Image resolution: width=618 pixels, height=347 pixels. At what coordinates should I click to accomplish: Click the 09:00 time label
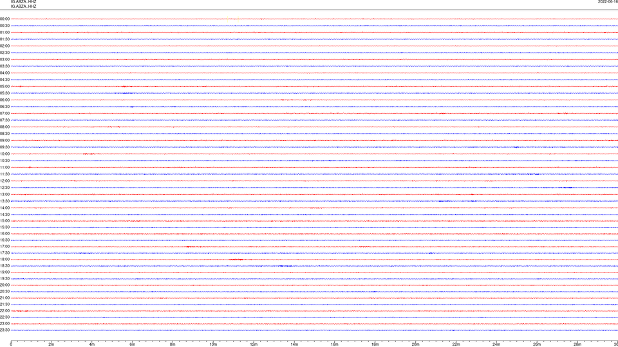pyautogui.click(x=5, y=141)
